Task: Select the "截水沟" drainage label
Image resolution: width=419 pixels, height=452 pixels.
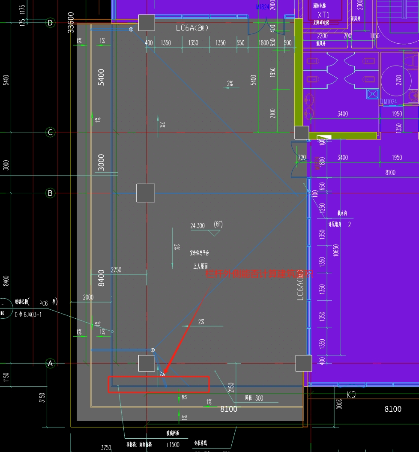Action: [342, 213]
